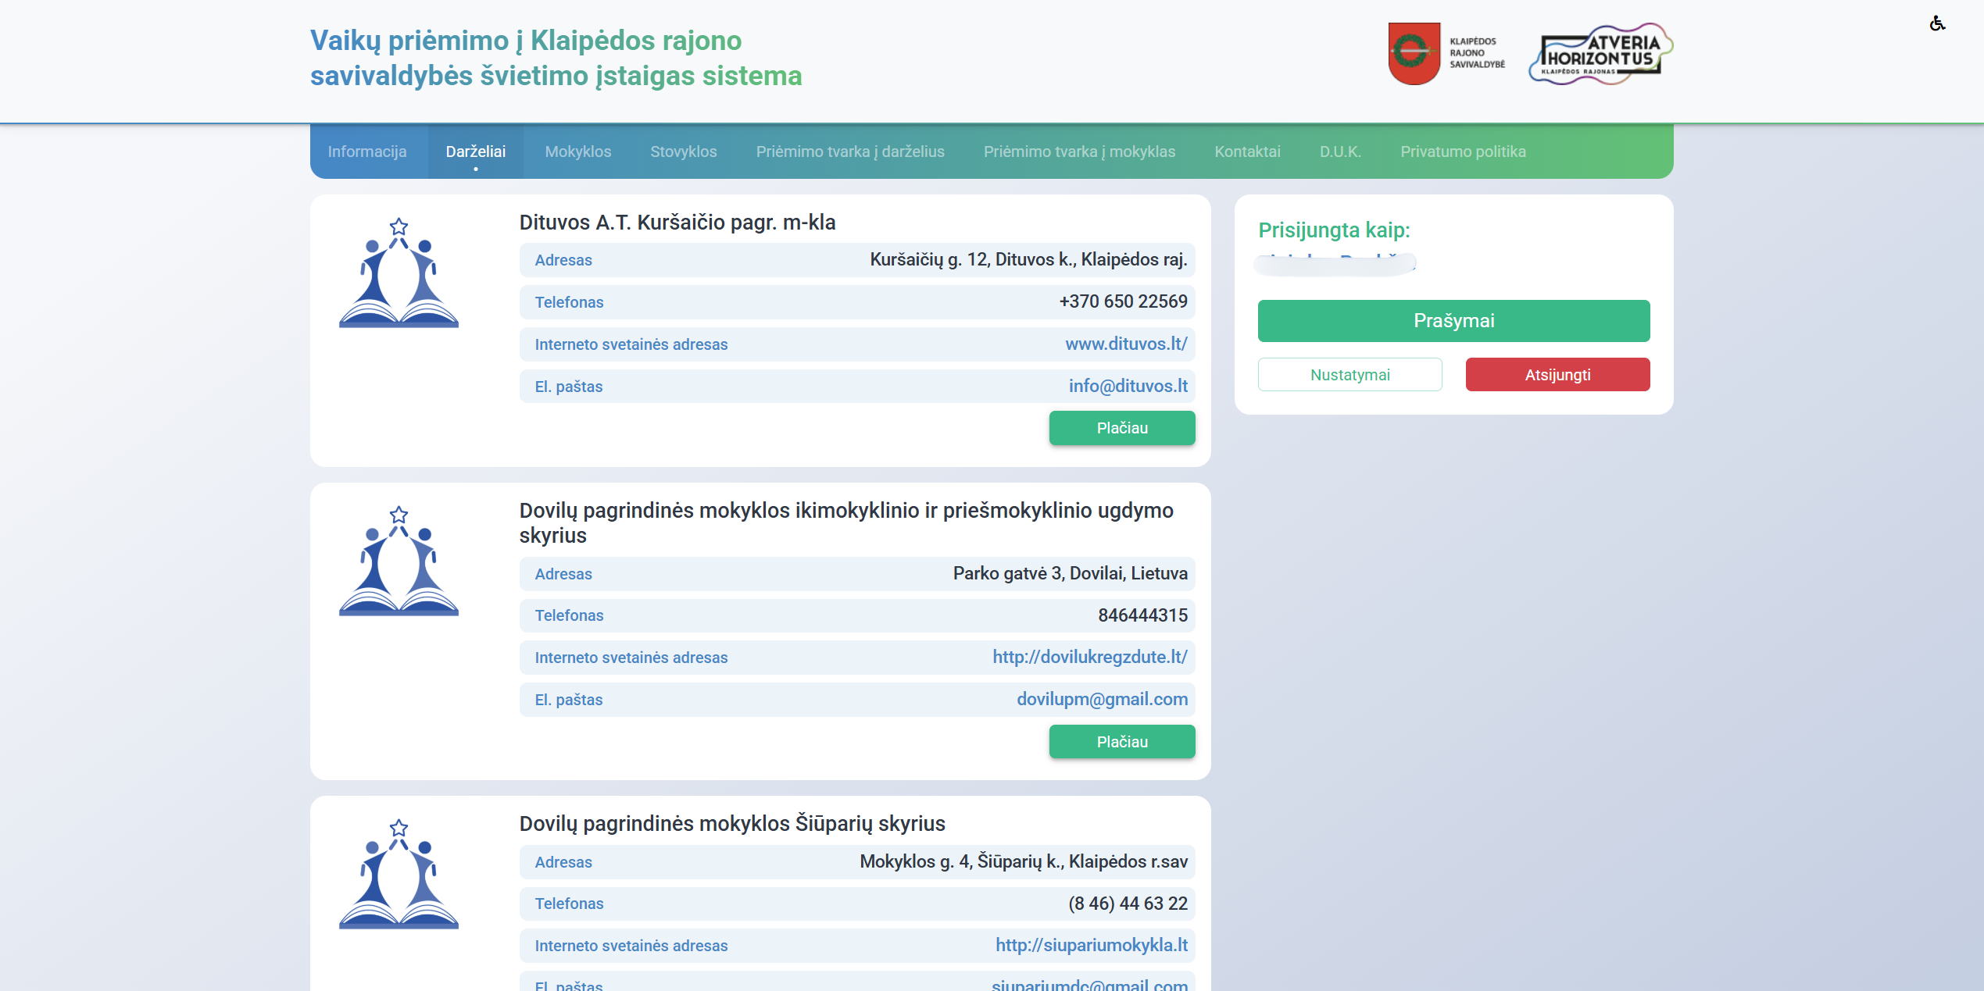The width and height of the screenshot is (1984, 991).
Task: Click the red Atsijungti button
Action: pos(1557,375)
